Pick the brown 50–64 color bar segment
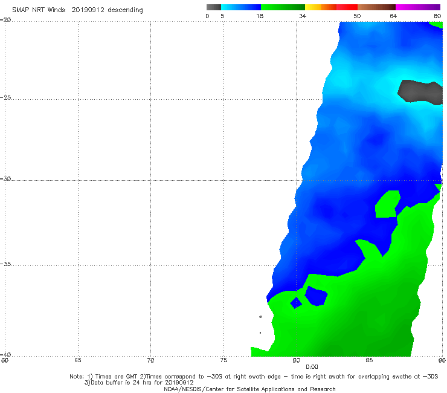This screenshot has height=393, width=447. (376, 7)
